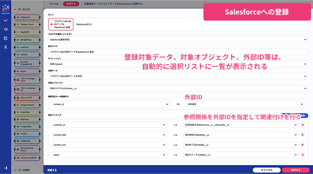Select the Amazon RedShift node
313x174 pixels.
[x=27, y=158]
